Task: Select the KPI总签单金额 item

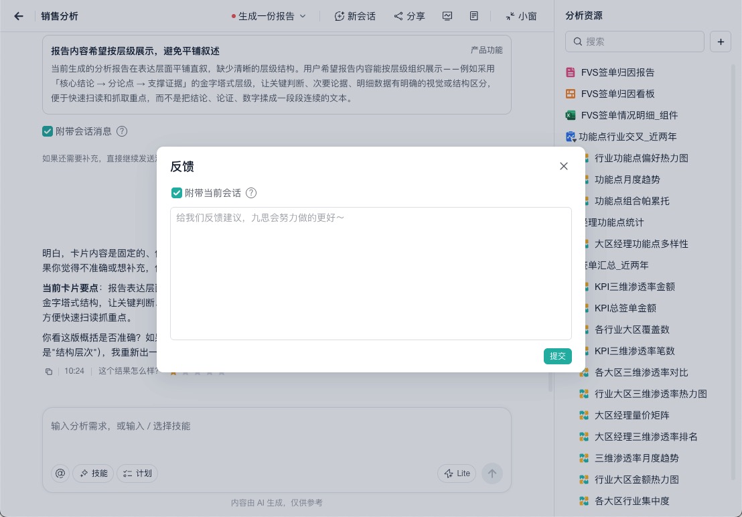Action: pos(625,308)
